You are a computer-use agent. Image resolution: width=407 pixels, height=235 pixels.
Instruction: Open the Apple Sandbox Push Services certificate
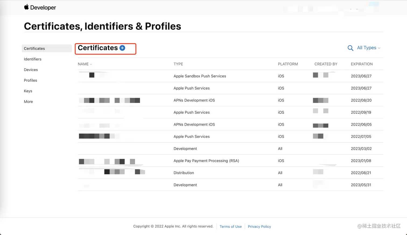200,76
